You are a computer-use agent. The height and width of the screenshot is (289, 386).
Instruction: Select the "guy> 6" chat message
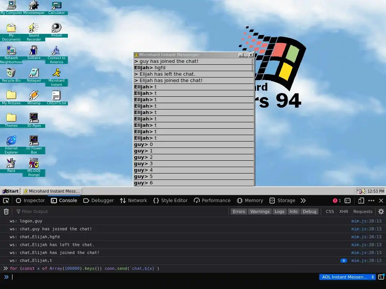pyautogui.click(x=194, y=183)
